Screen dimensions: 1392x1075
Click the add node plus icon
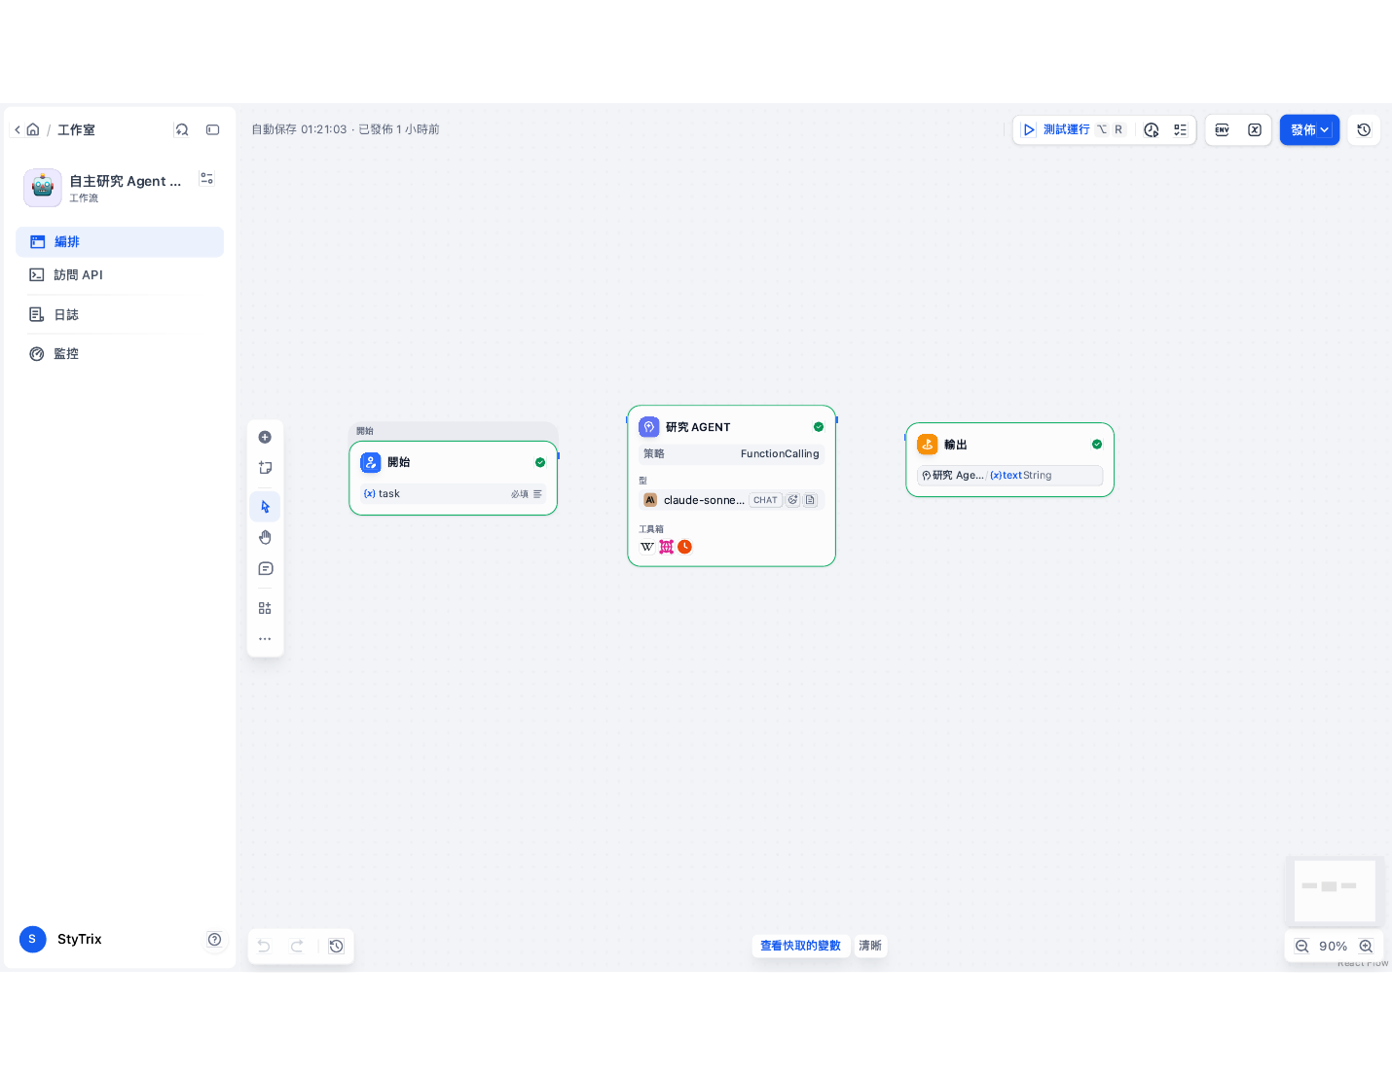[265, 437]
